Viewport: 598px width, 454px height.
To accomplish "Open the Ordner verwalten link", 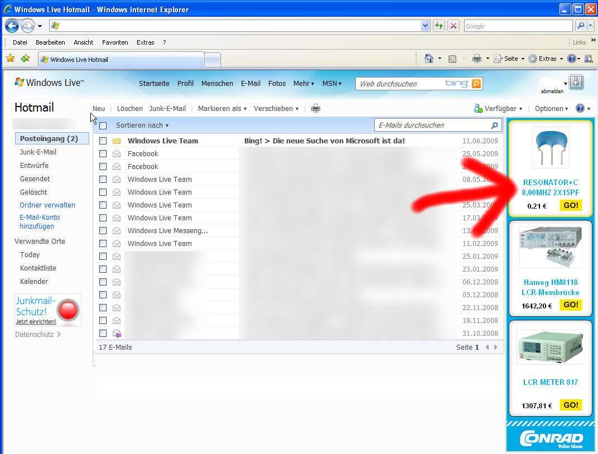I will (47, 205).
